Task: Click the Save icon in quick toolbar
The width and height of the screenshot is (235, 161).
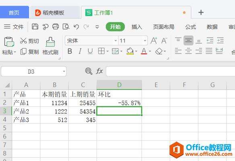Action: [x=35, y=26]
